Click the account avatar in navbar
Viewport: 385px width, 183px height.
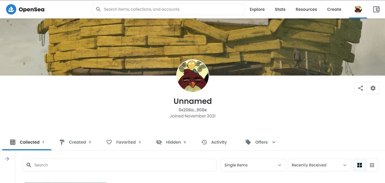click(358, 9)
